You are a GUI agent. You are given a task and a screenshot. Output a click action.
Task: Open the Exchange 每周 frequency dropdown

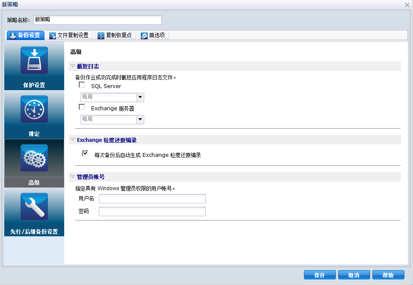click(140, 120)
